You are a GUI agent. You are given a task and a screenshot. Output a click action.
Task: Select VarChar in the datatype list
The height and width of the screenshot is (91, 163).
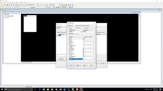pos(76,59)
